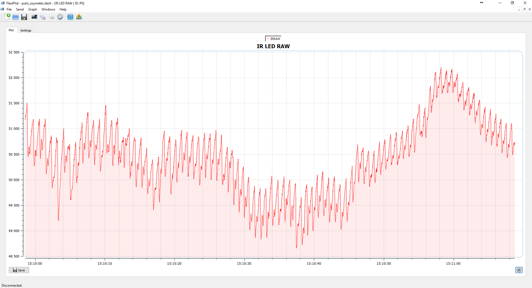Create a new dashboard file

pos(7,17)
